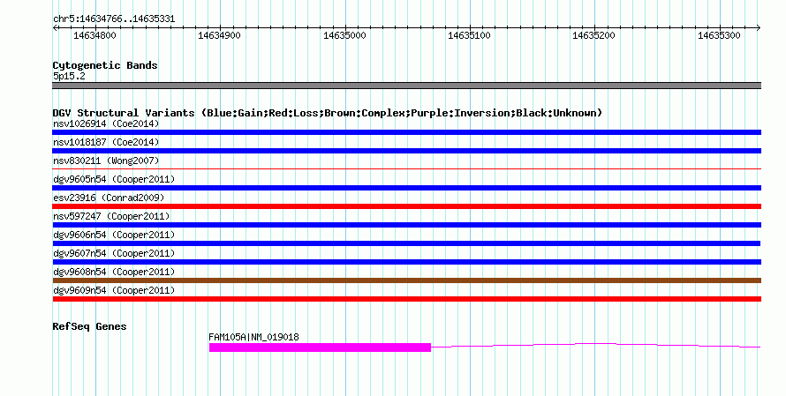Viewport: 786px width, 396px height.
Task: Click the right arrowhead of the ruler
Action: pyautogui.click(x=759, y=28)
